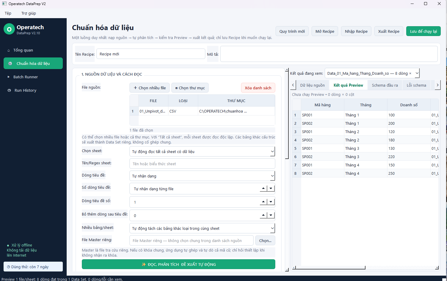This screenshot has height=281, width=447.
Task: Click the Dùng thử: còn 7 ngày button
Action: tap(33, 267)
